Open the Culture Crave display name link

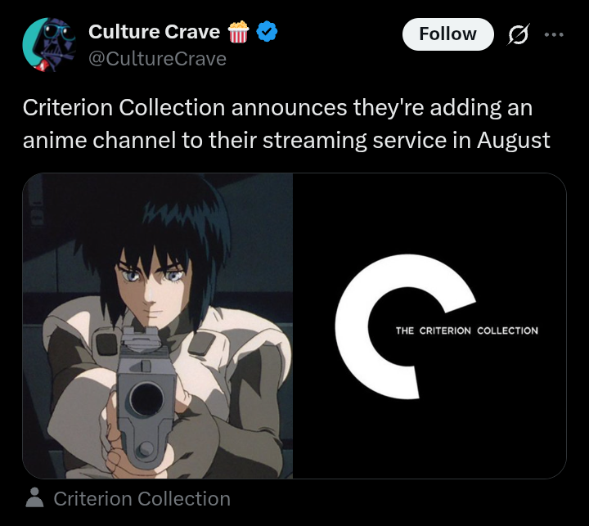(x=154, y=32)
